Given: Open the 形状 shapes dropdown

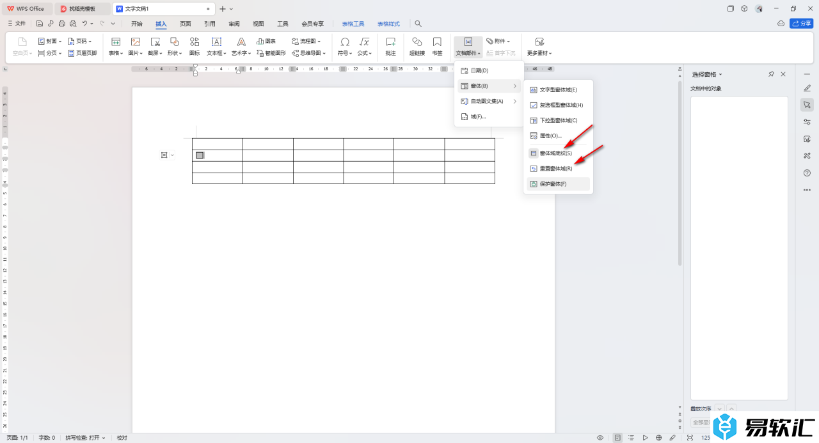Looking at the screenshot, I should click(174, 47).
